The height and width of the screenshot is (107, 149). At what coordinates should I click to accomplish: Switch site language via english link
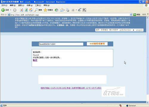pos(139,30)
